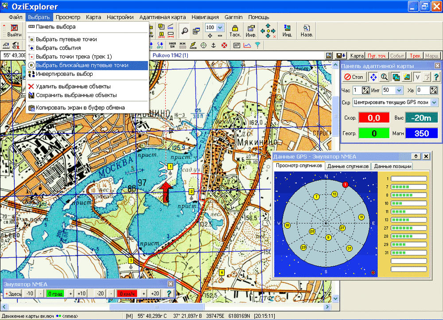Image resolution: width=443 pixels, height=320 pixels.
Task: Toggle the Событ. events button
Action: 397,56
